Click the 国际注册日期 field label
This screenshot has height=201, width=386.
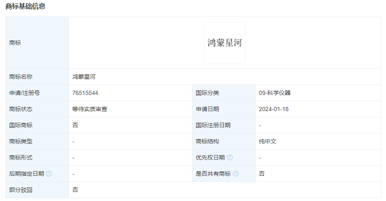(213, 125)
